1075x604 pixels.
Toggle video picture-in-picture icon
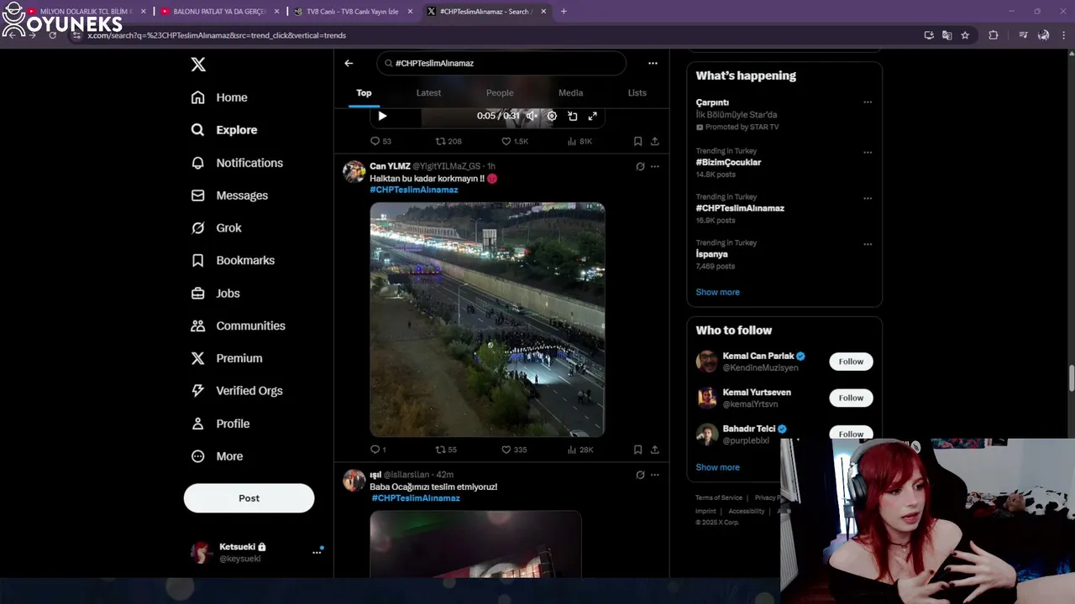[572, 116]
